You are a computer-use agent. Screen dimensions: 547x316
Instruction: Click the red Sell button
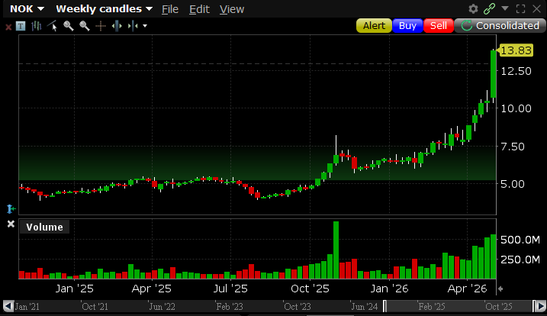tap(439, 26)
